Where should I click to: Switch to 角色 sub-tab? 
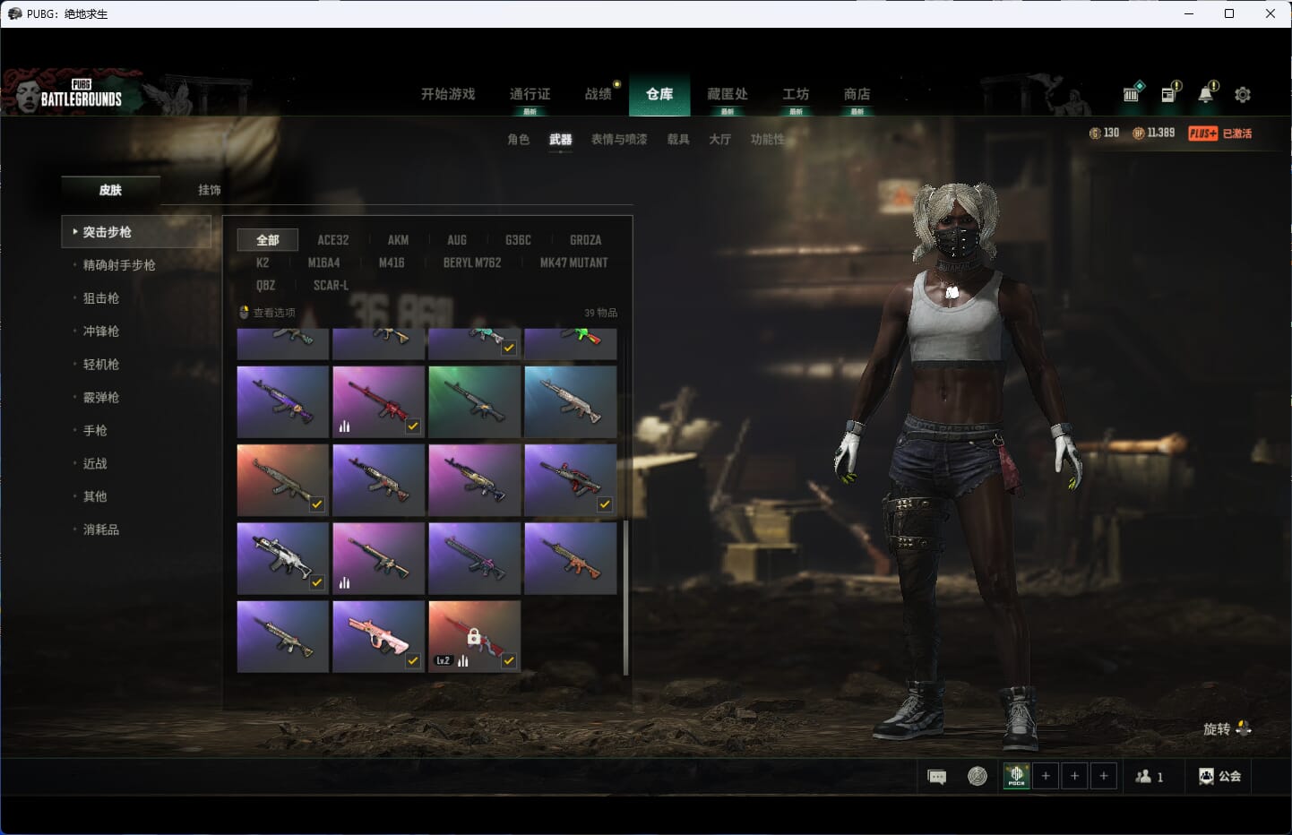[x=519, y=139]
